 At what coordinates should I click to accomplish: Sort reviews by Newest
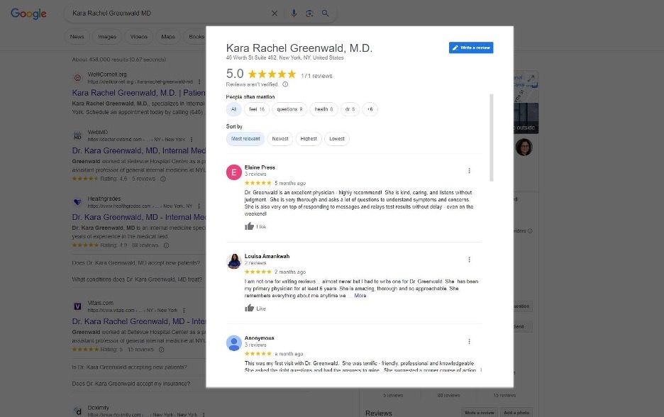tap(280, 139)
